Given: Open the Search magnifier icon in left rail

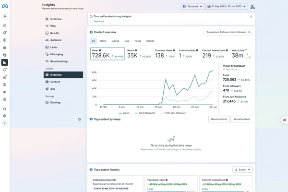Looking at the screenshot, I should click(x=5, y=109).
